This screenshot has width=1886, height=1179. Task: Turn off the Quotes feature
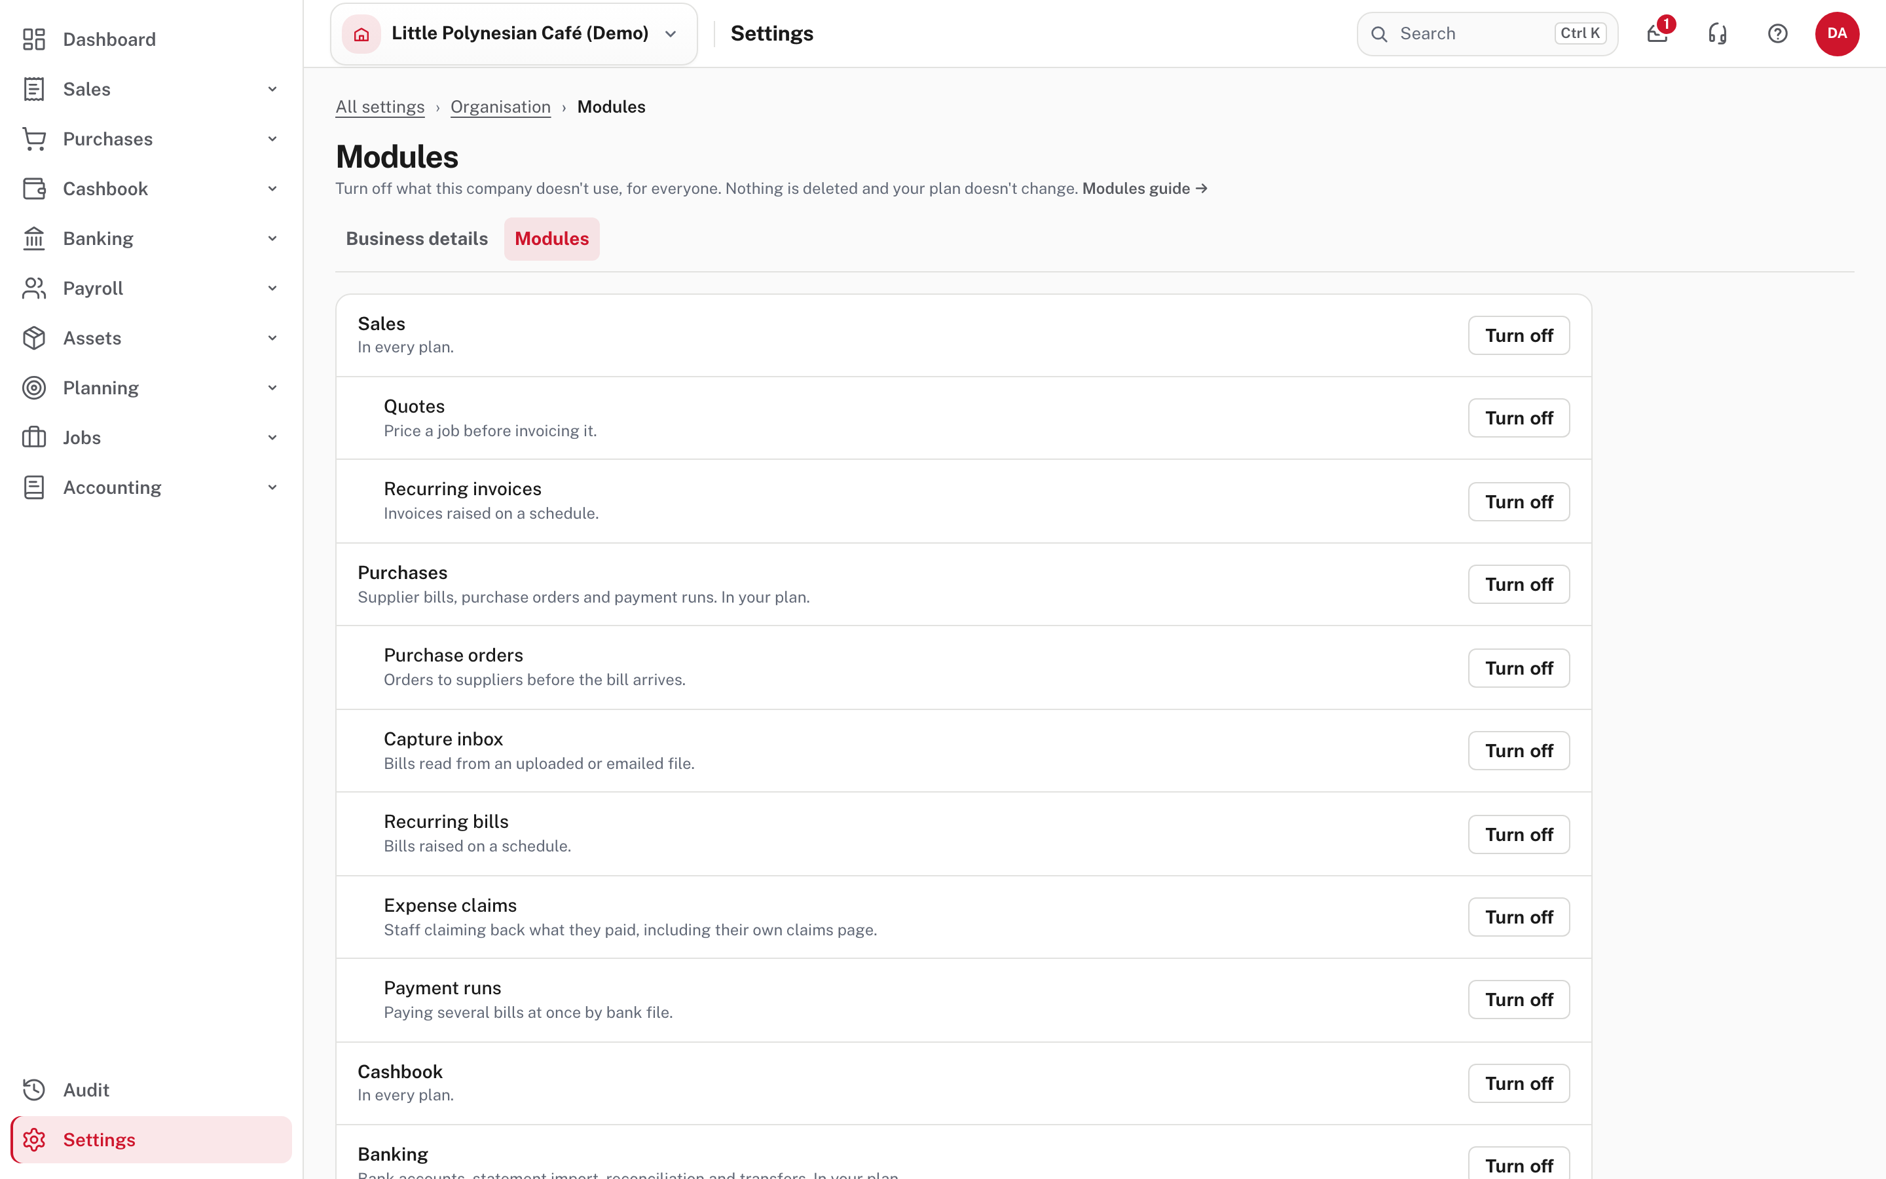1519,418
